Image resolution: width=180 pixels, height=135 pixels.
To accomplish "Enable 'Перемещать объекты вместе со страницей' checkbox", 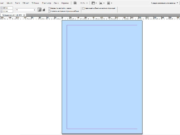I will (x=83, y=8).
